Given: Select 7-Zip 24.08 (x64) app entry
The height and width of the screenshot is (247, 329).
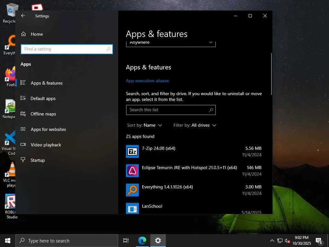Looking at the screenshot, I should pos(194,151).
